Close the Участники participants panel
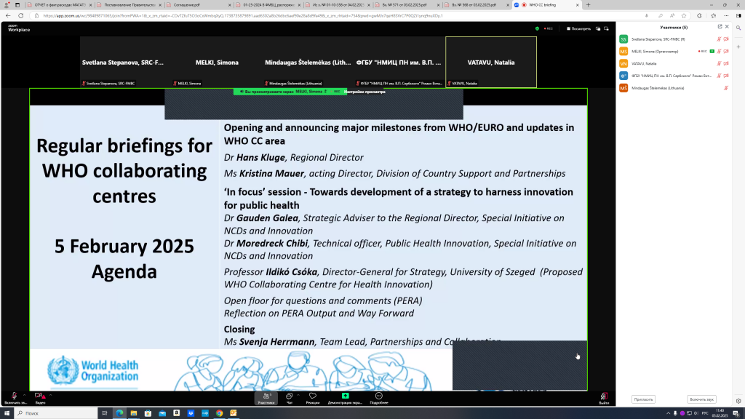The width and height of the screenshot is (745, 419). click(727, 26)
